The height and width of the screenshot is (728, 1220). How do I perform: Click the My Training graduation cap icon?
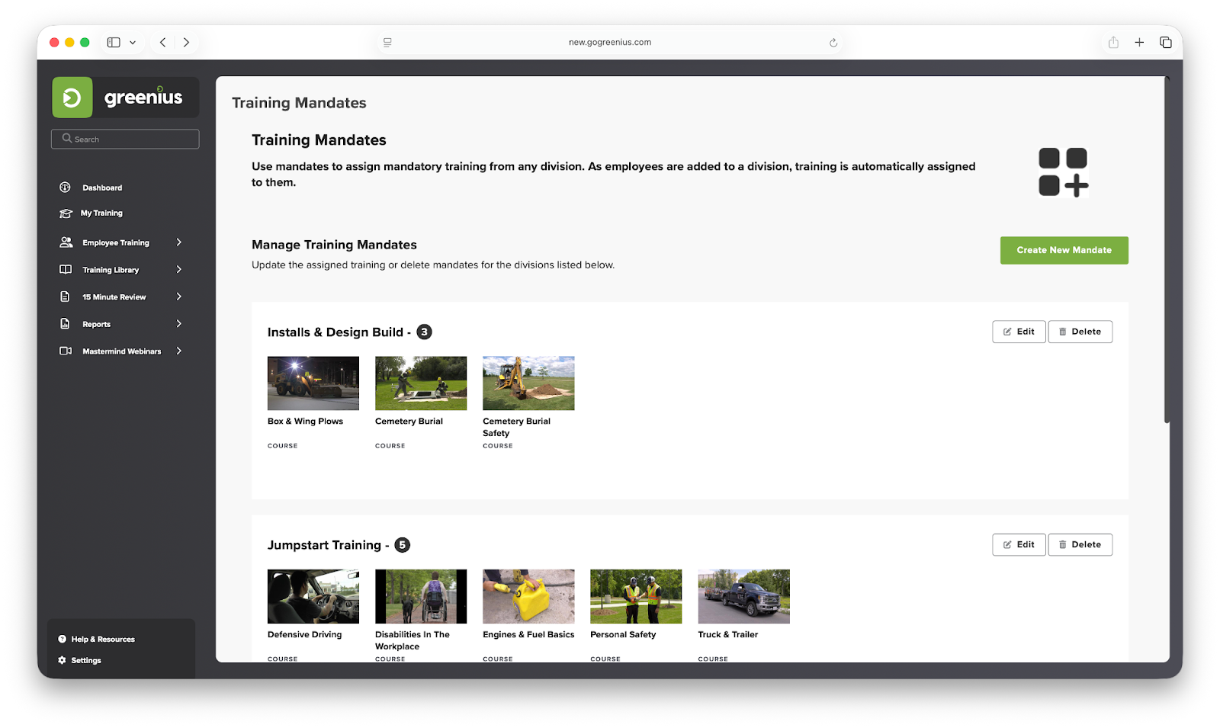(x=66, y=213)
